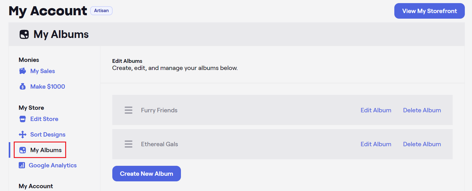Click the album icon in My Albums header
Viewport: 472px width, 191px height.
24,34
